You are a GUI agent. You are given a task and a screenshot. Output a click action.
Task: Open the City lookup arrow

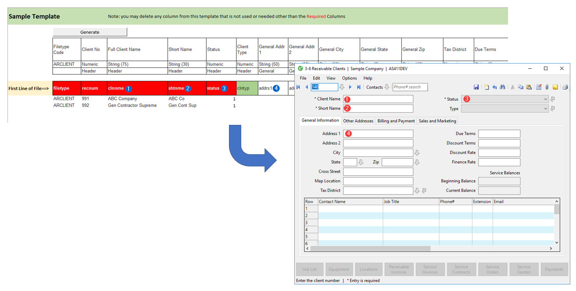(417, 153)
